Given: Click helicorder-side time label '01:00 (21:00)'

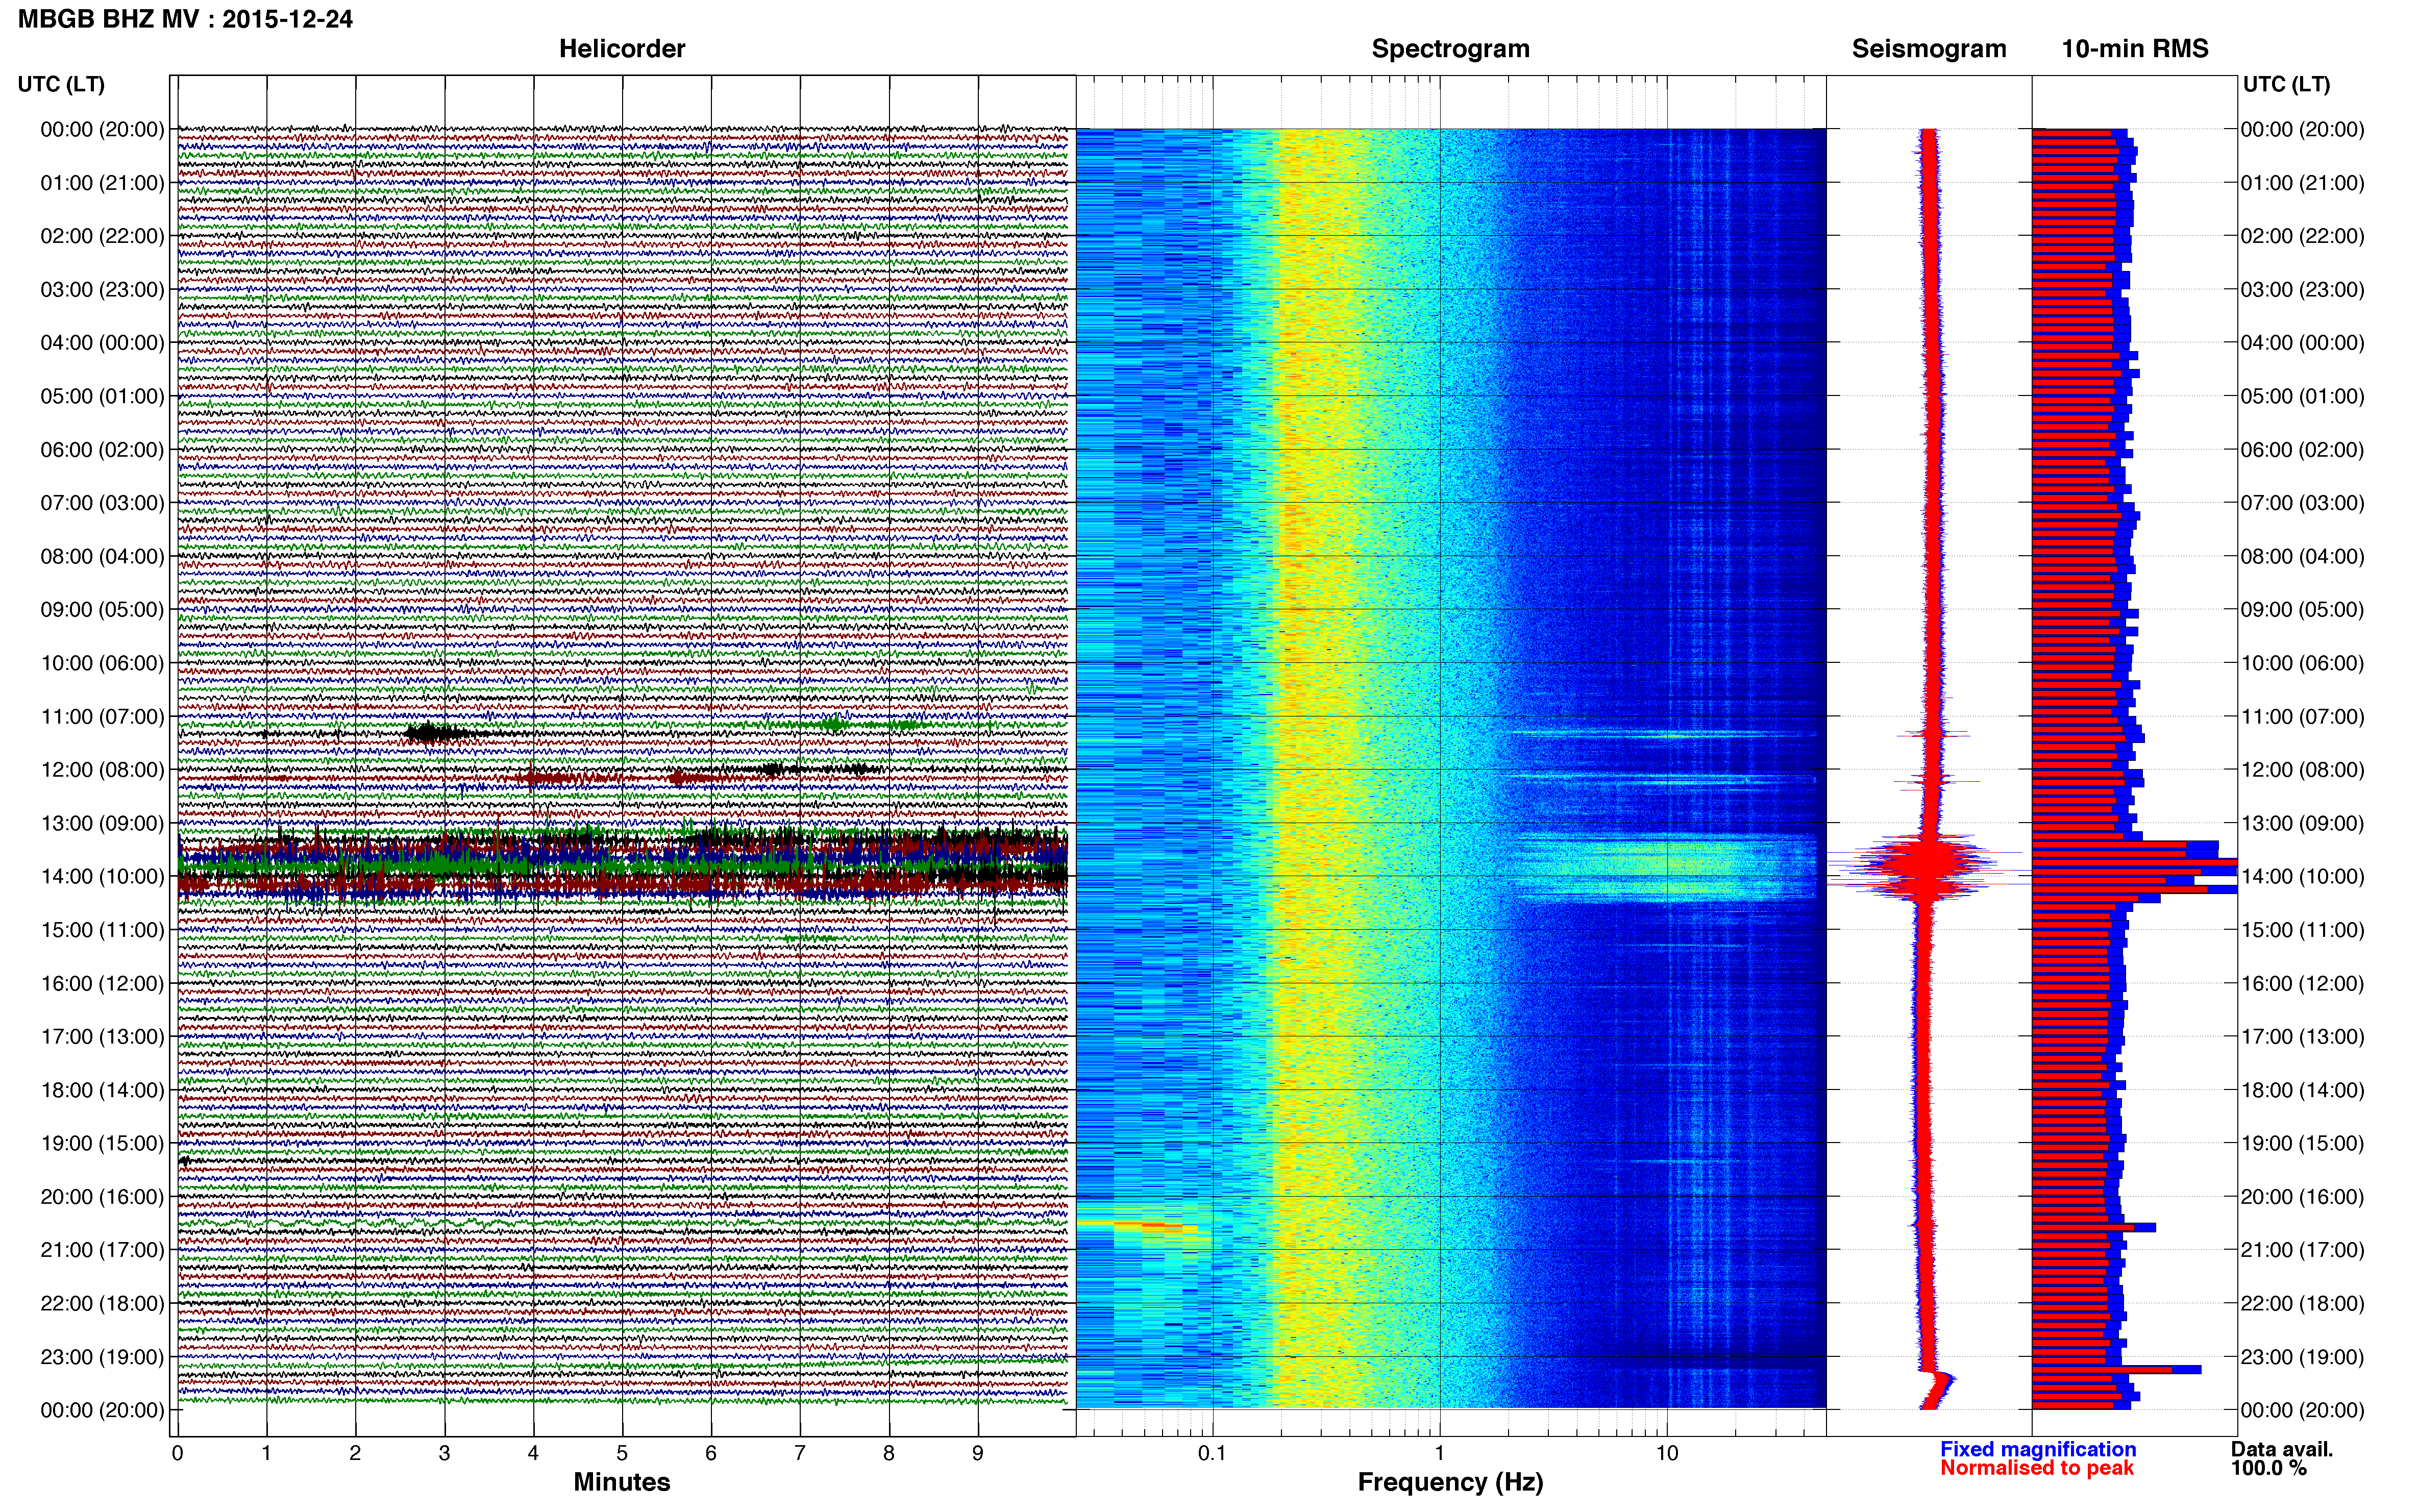Looking at the screenshot, I should tap(102, 183).
